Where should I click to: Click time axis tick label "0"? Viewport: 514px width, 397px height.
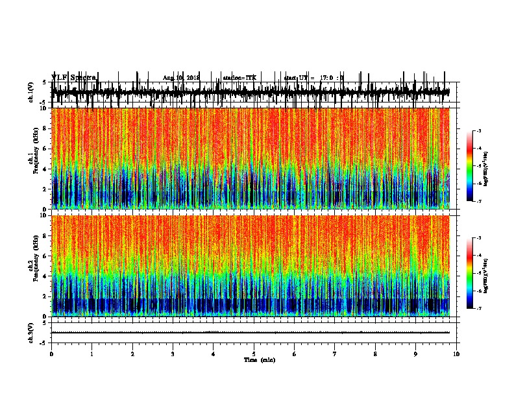click(x=51, y=354)
